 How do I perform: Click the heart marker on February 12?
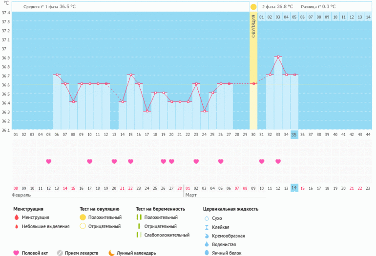click(x=48, y=161)
